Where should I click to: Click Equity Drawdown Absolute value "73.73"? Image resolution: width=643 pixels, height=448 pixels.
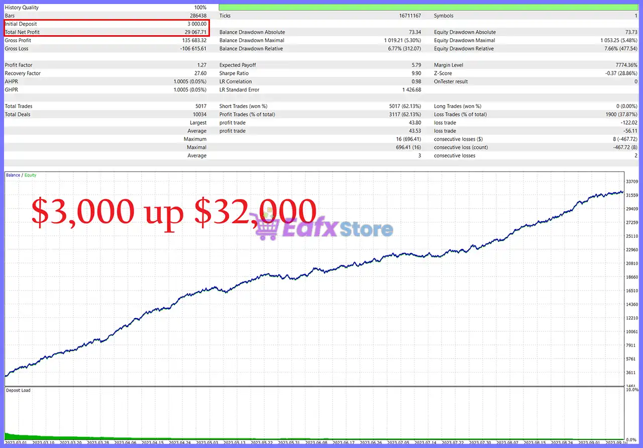630,32
